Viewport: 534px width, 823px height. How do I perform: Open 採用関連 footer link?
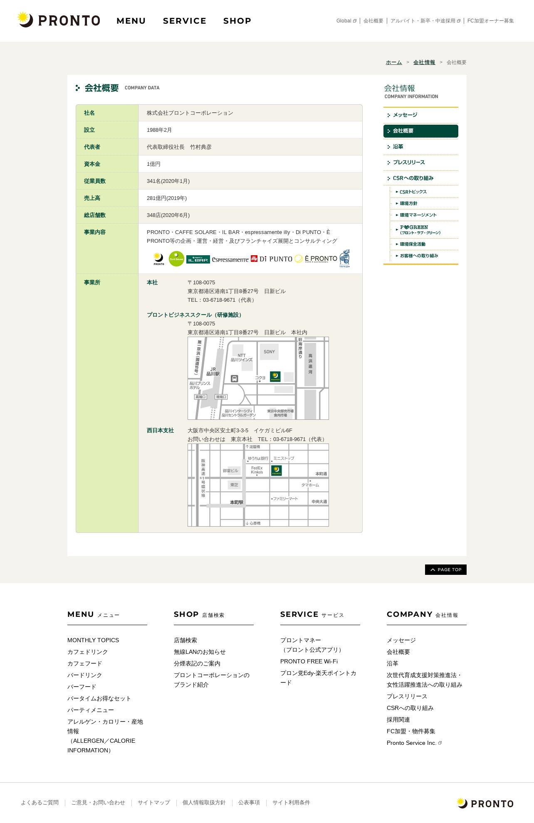pyautogui.click(x=398, y=720)
